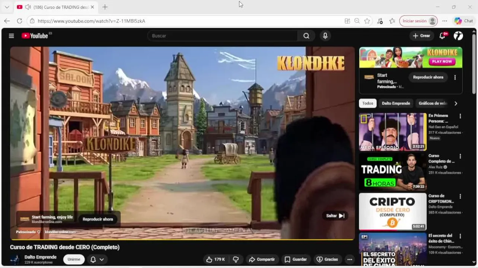Go to YouTube home via logo
This screenshot has height=268, width=478.
35,36
